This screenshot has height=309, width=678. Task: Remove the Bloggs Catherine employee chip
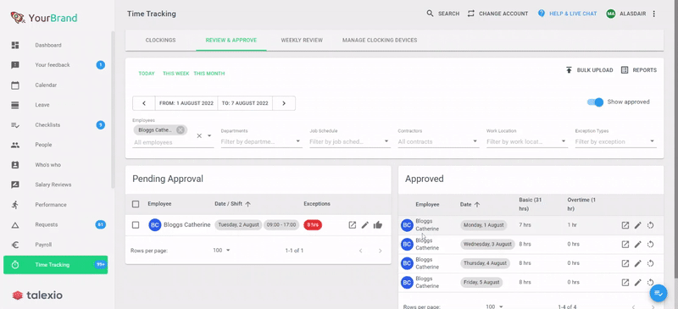181,130
